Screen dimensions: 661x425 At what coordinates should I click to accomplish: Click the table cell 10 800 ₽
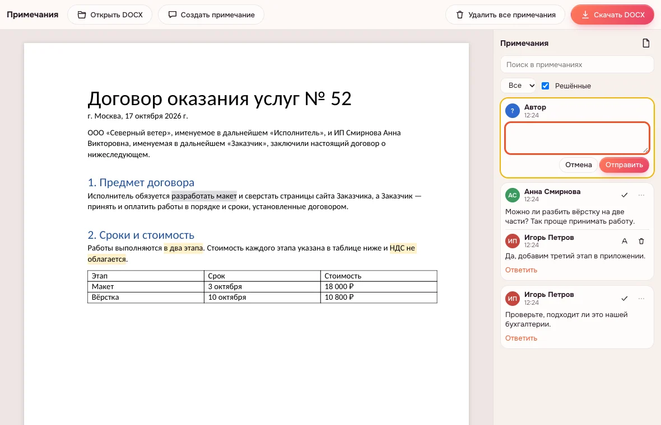(x=379, y=297)
